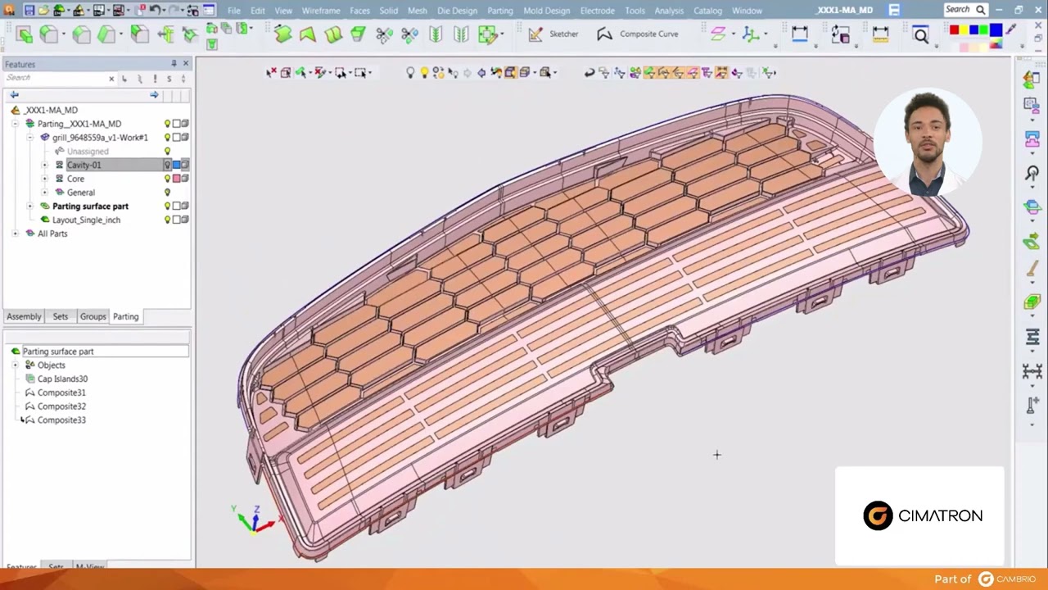Image resolution: width=1048 pixels, height=590 pixels.
Task: Select Composite32 in the lower tree
Action: (61, 406)
